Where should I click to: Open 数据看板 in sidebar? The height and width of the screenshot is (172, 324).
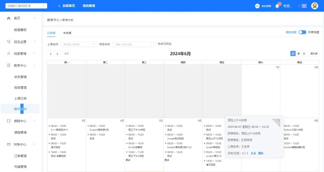coord(20,30)
